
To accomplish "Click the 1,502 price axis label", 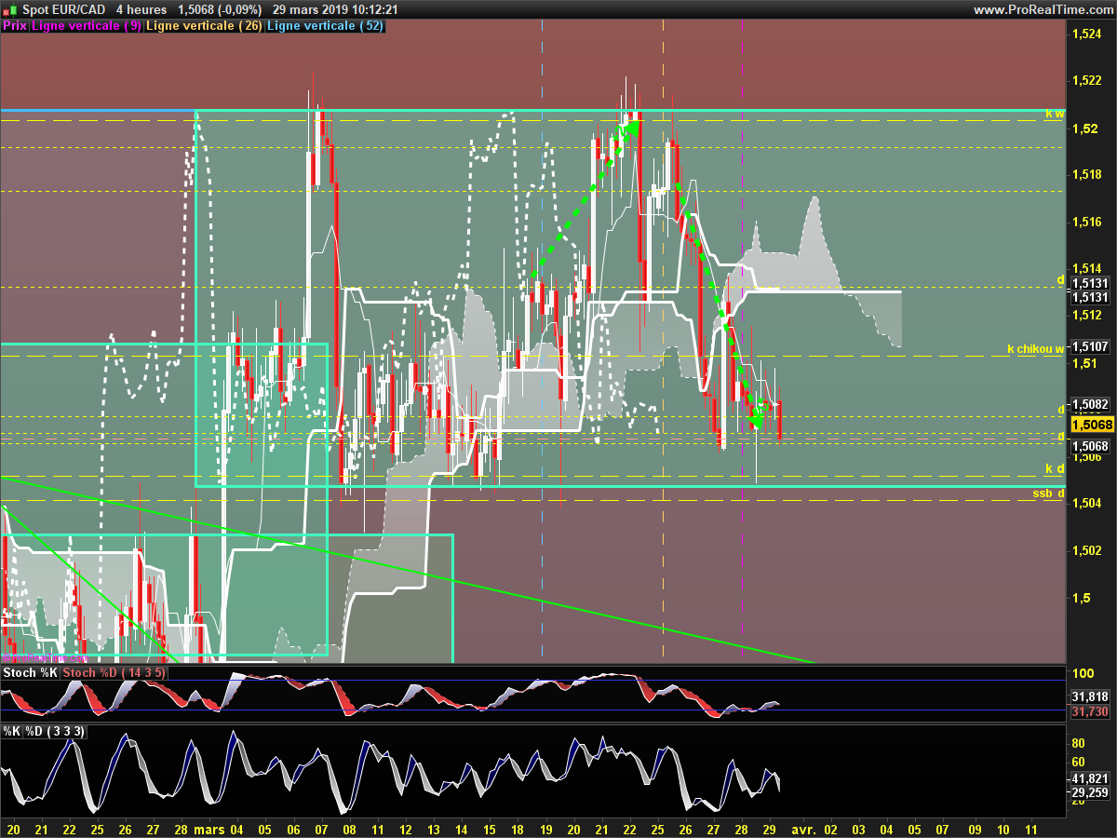I will click(1087, 550).
